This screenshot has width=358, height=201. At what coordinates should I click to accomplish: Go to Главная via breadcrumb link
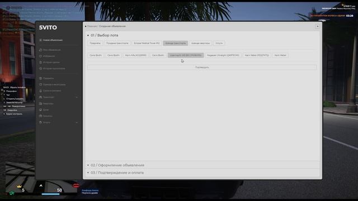tap(92, 26)
